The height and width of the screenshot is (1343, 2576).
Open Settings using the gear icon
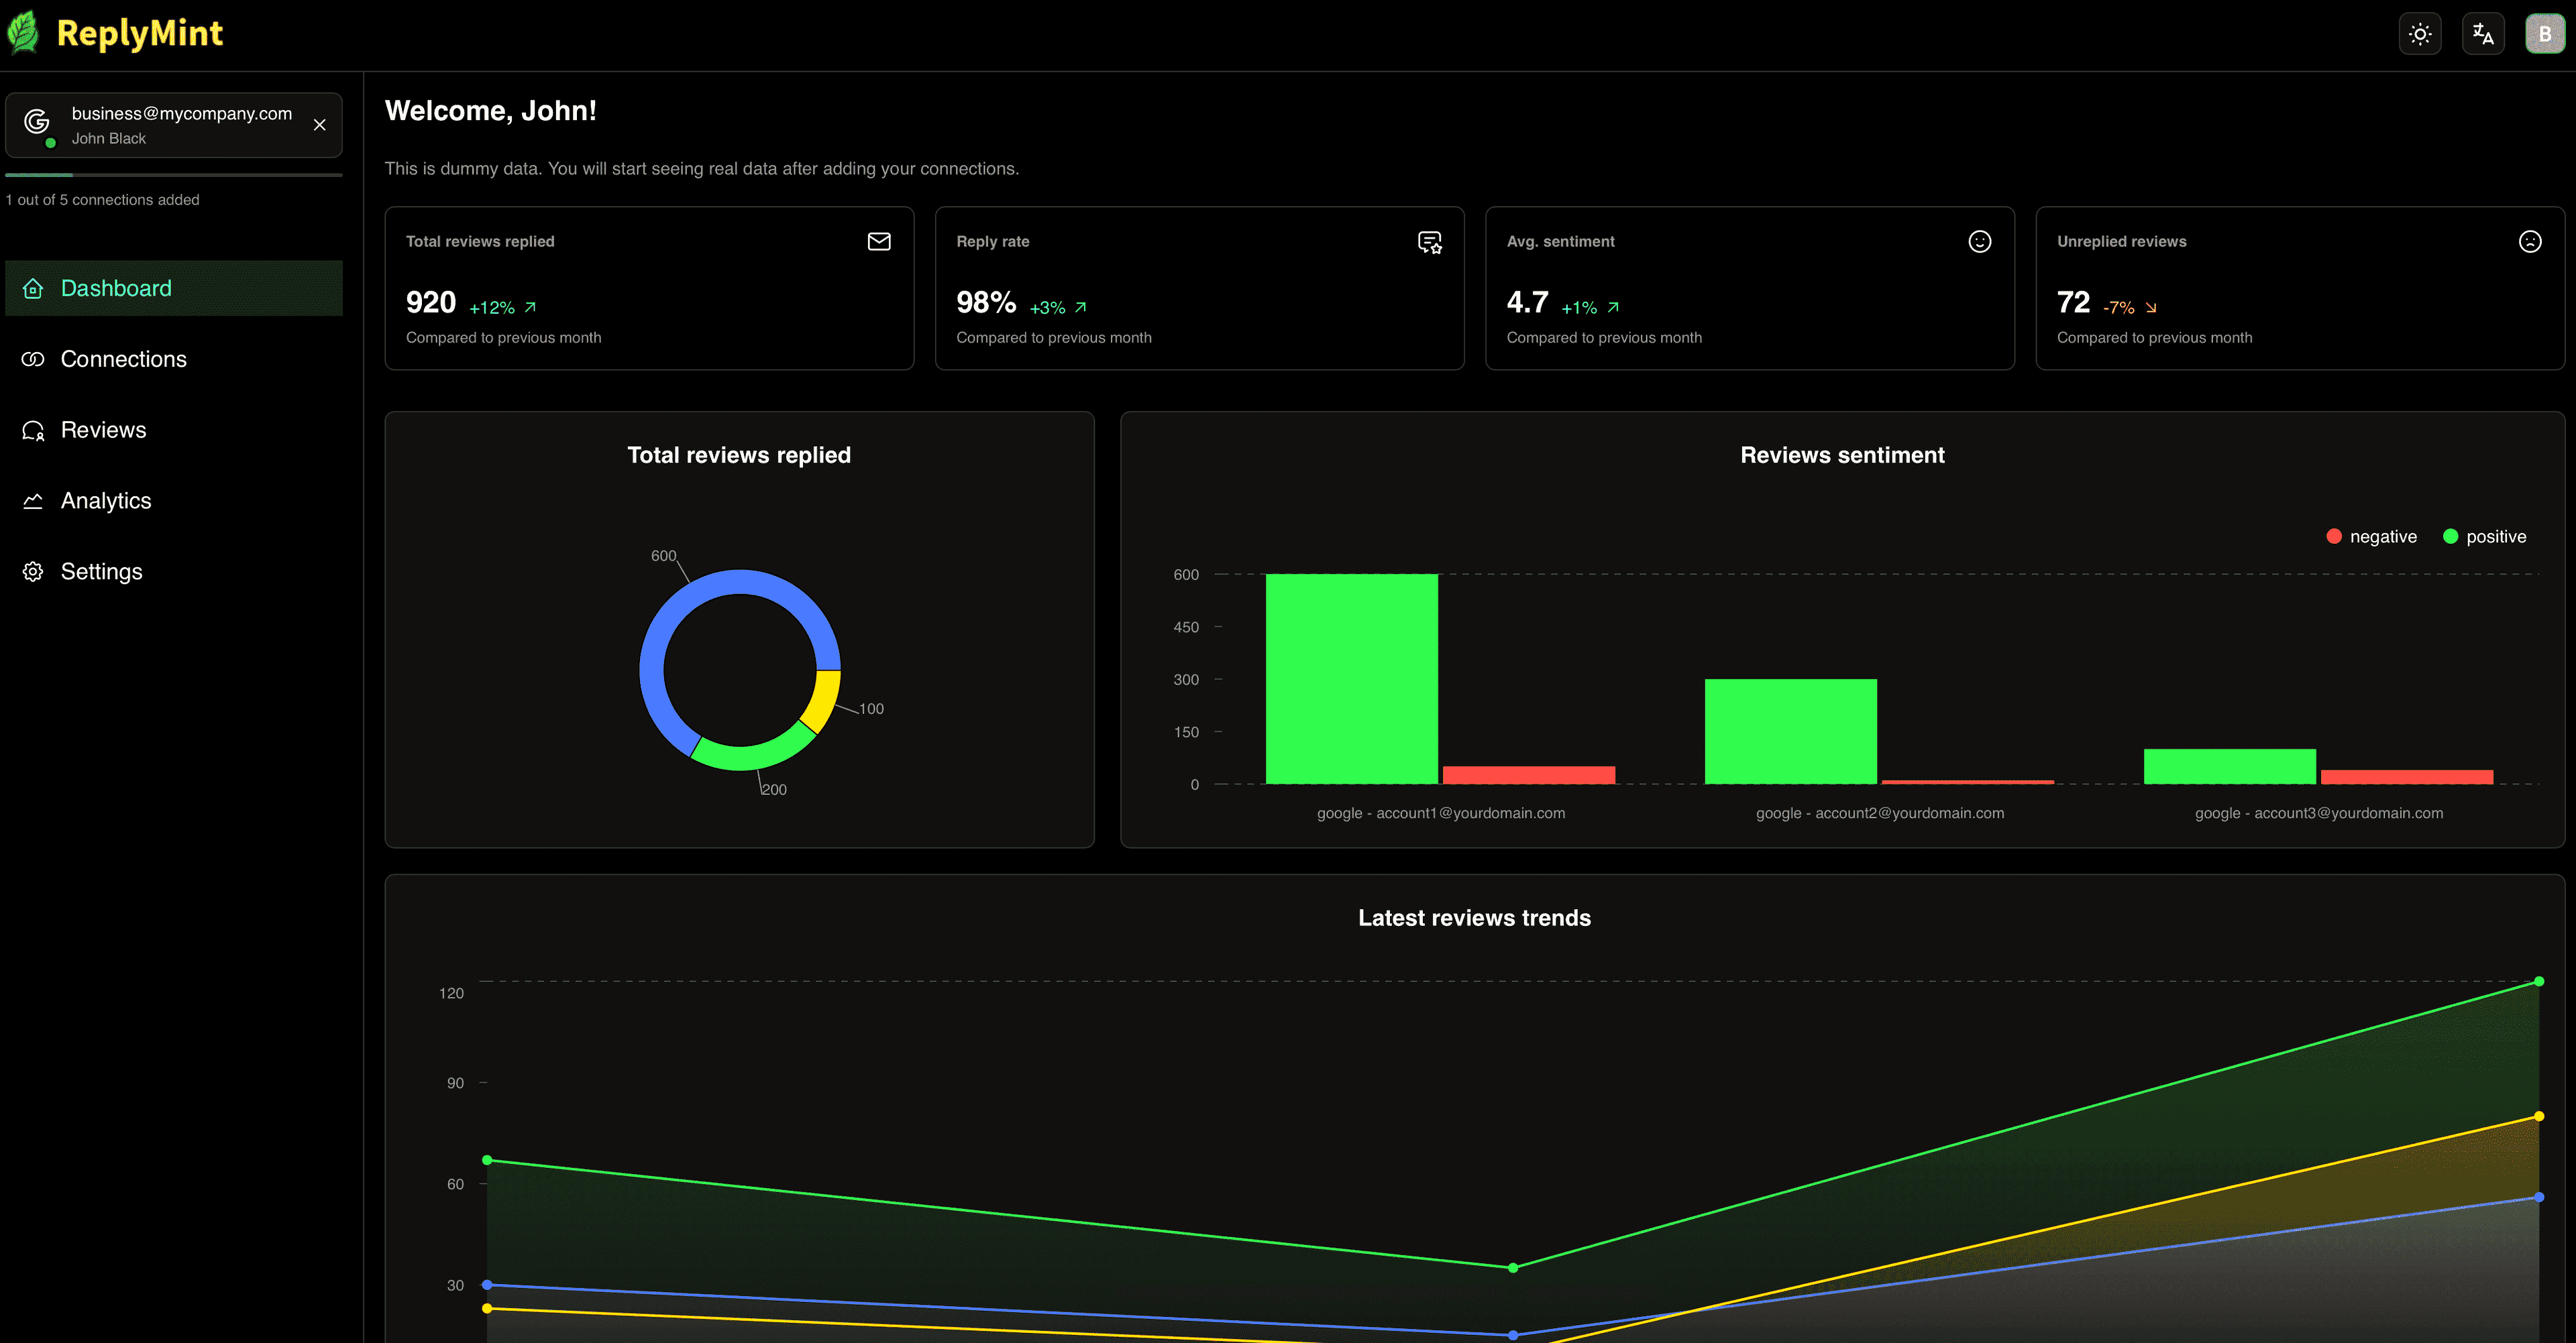pos(33,571)
